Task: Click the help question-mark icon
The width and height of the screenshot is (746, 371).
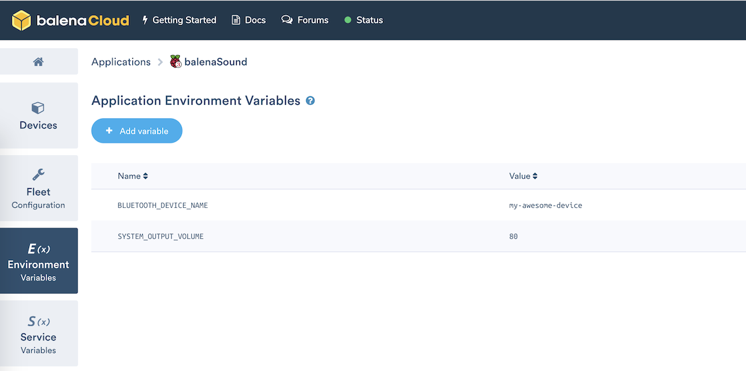Action: pos(310,101)
